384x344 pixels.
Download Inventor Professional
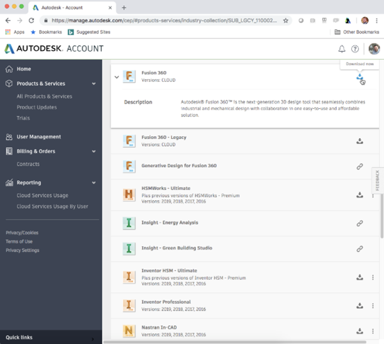[x=360, y=306]
